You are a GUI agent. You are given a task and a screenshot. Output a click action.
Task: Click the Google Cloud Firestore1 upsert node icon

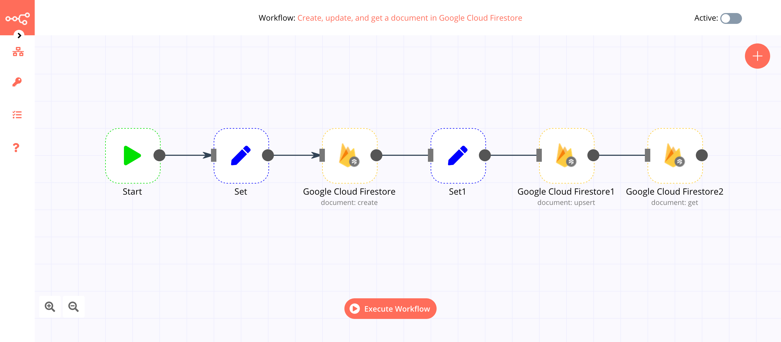(x=565, y=154)
